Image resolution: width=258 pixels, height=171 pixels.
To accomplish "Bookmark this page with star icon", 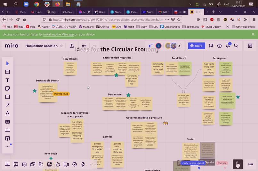I will [179, 19].
